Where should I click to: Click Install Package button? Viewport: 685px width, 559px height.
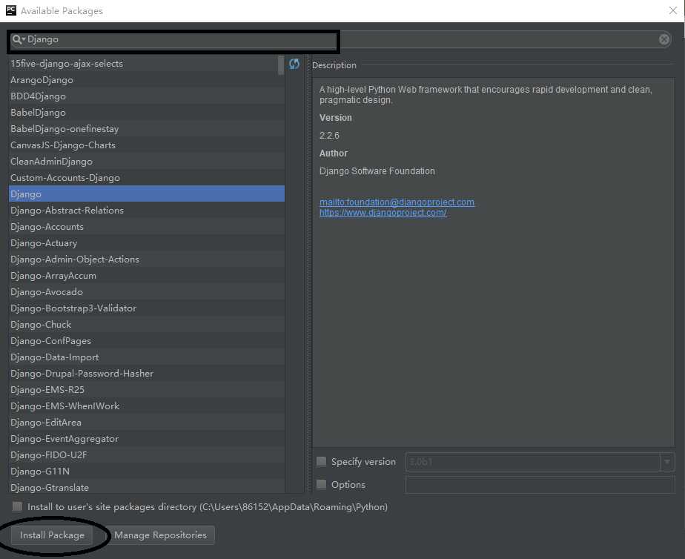coord(52,535)
